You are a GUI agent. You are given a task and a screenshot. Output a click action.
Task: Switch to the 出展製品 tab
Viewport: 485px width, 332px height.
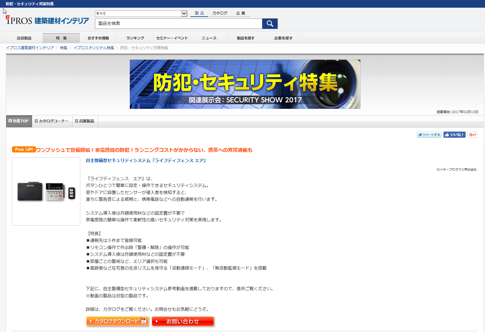(85, 121)
